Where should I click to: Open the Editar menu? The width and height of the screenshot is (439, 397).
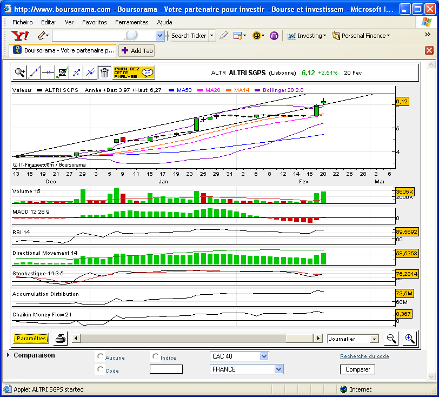click(x=49, y=22)
